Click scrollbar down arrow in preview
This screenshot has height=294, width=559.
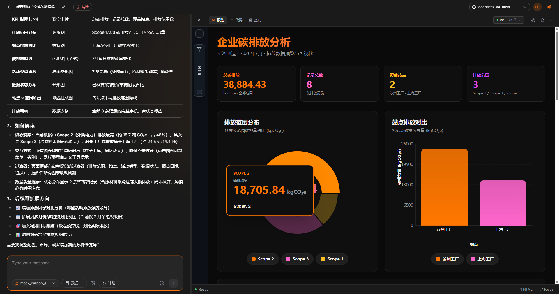point(557,282)
